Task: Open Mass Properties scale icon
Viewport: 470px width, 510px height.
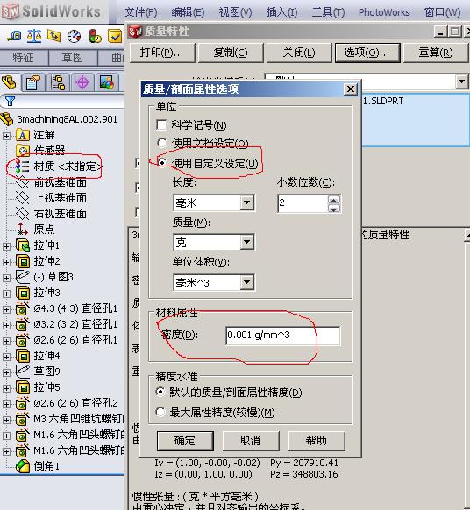Action: pos(34,36)
